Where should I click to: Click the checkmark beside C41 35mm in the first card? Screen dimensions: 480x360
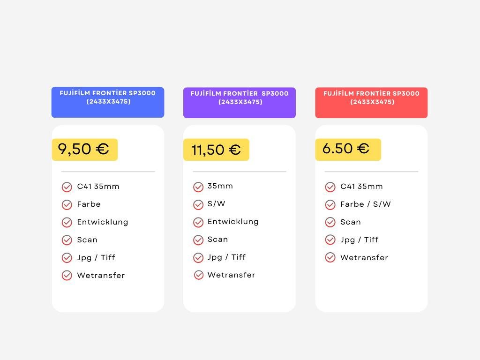67,187
